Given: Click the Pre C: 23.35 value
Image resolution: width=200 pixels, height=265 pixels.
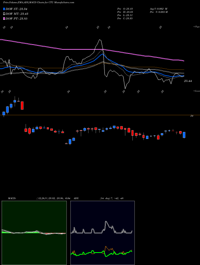Looking at the screenshot, I should coord(125,18).
